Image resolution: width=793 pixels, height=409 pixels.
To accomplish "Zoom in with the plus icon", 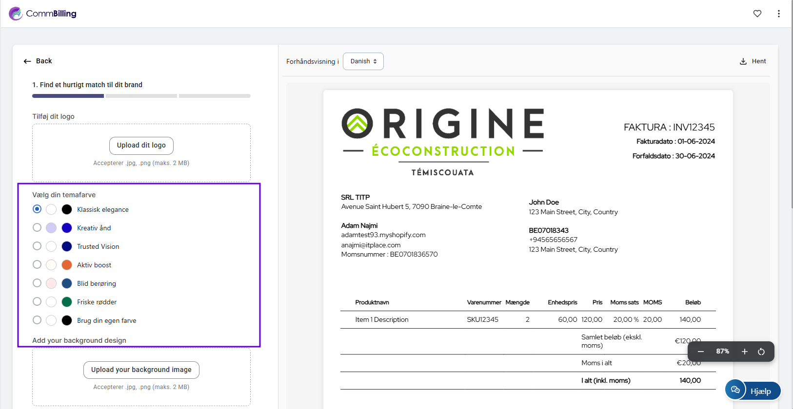I will (744, 352).
